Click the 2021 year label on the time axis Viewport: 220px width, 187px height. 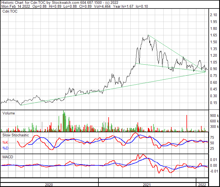tap(147, 185)
